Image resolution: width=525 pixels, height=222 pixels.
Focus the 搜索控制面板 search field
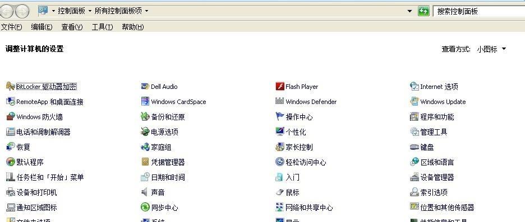pos(479,11)
